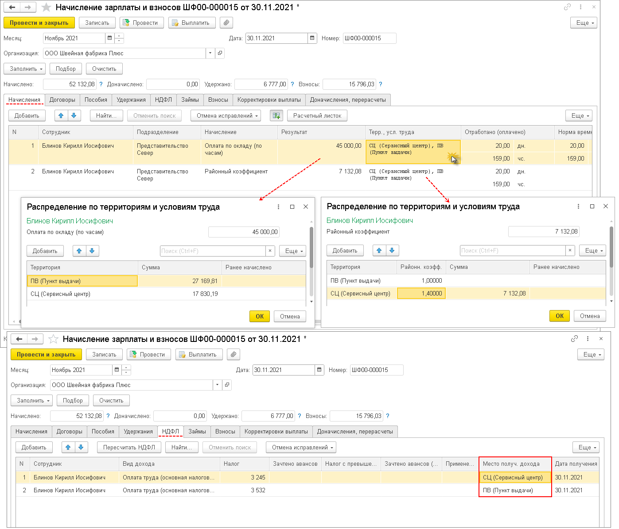
Task: Expand the Организация dropdown in top window
Action: (x=210, y=53)
